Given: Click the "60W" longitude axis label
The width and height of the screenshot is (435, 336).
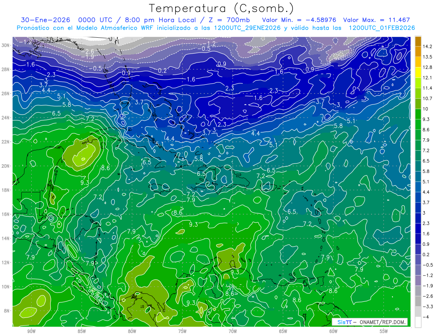Looking at the screenshot, I should coord(333,331).
